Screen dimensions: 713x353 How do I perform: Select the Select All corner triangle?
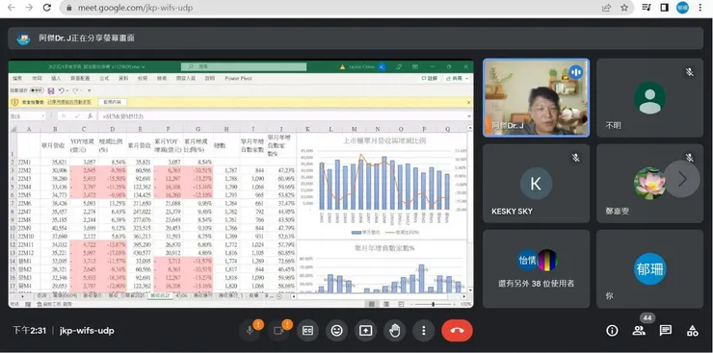[x=13, y=129]
